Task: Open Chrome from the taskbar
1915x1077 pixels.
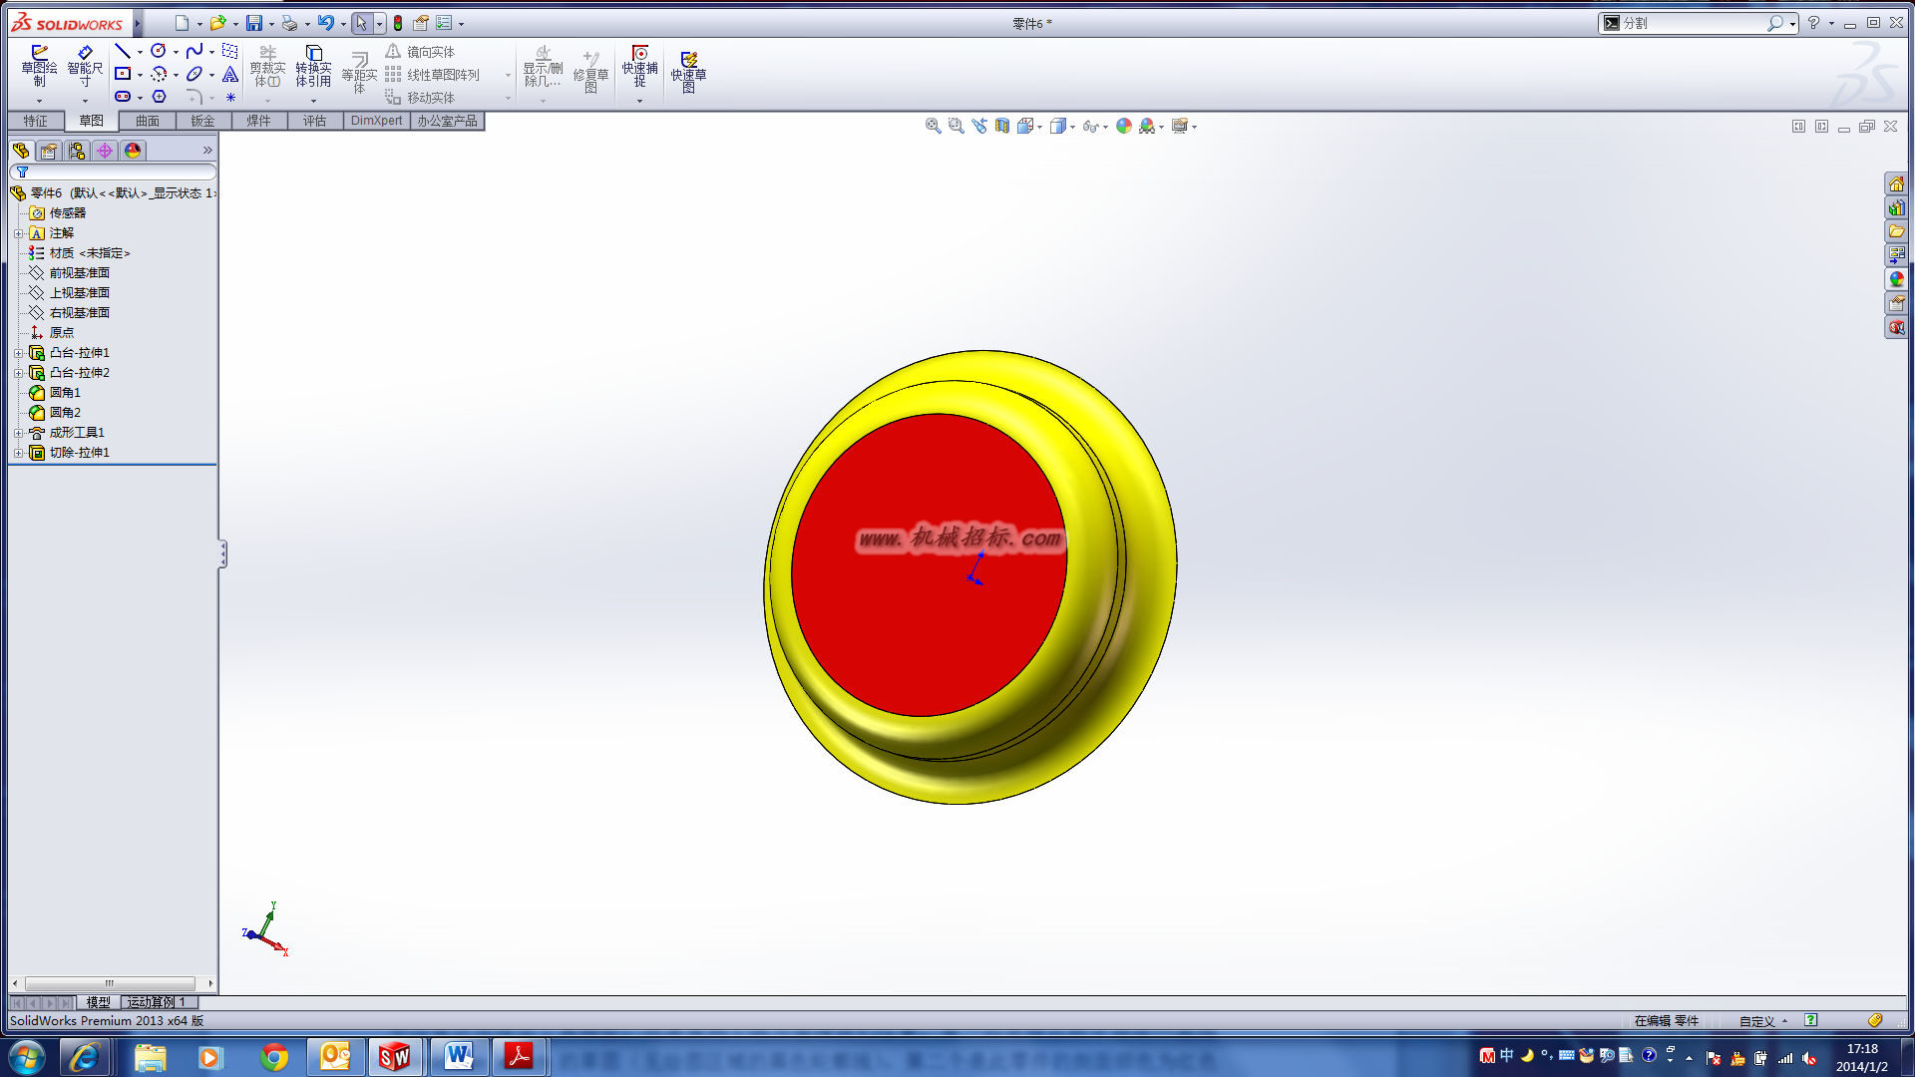Action: tap(273, 1057)
